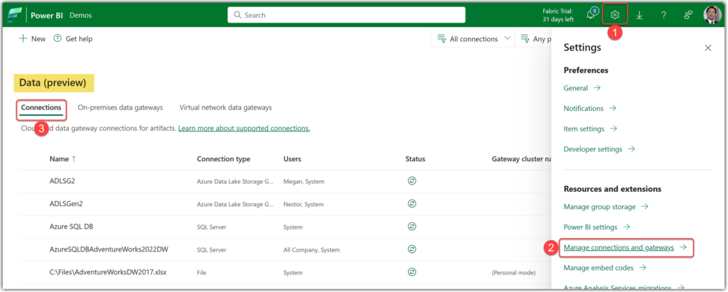
Task: Select C:\Files\AdventureWorksDW2017.xlsx connection name
Action: 108,273
